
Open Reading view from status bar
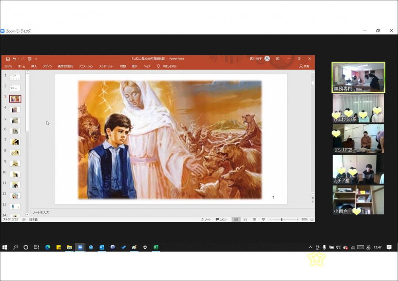click(254, 219)
